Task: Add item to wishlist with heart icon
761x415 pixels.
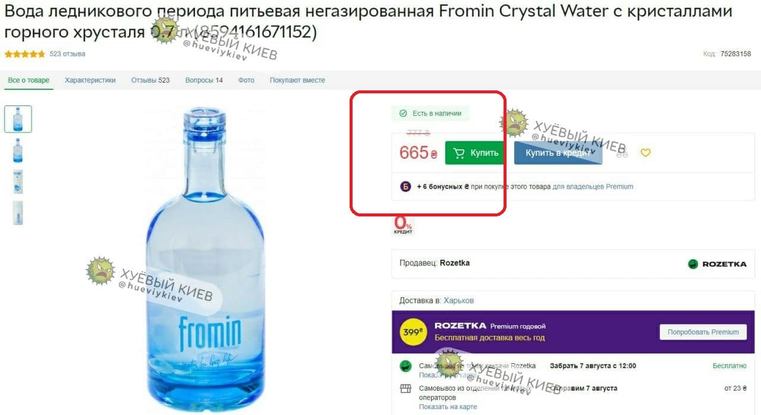Action: pos(646,153)
